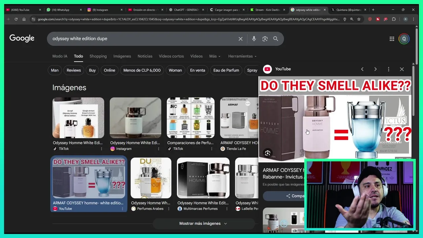Apply the Man filter chip
The width and height of the screenshot is (423, 238).
pyautogui.click(x=55, y=70)
